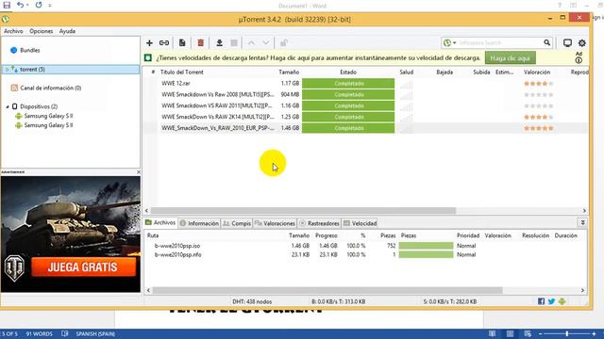Adjust the Word zoom slider
The width and height of the screenshot is (604, 339).
567,334
